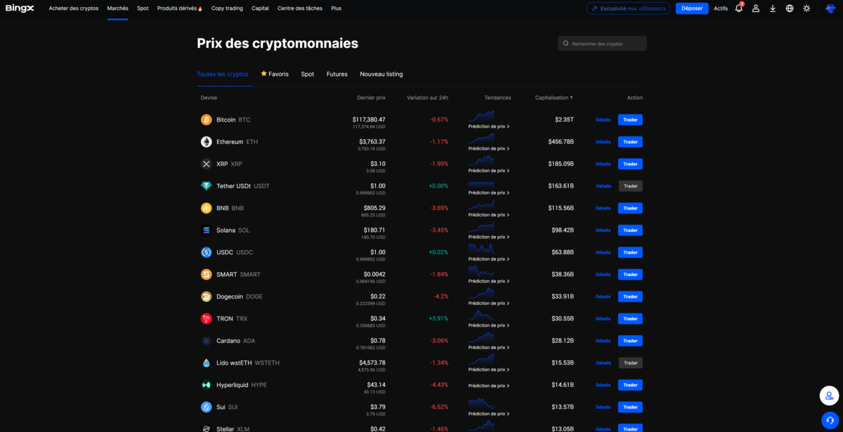
Task: Expand TRON Prédiction de prix
Action: (489, 325)
